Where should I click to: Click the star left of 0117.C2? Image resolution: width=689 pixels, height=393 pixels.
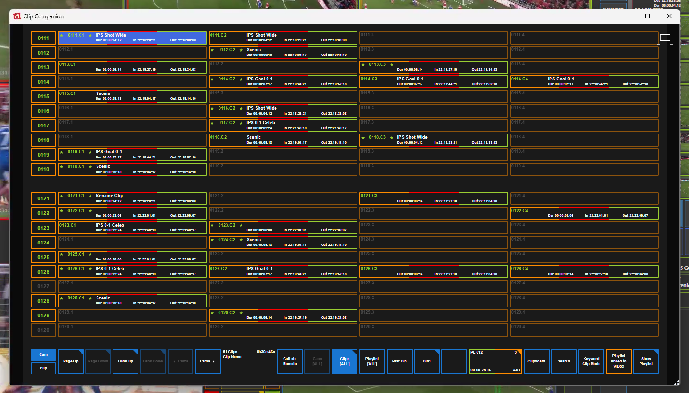pyautogui.click(x=212, y=123)
